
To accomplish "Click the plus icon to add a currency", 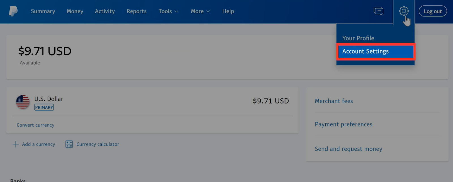I will coord(16,144).
